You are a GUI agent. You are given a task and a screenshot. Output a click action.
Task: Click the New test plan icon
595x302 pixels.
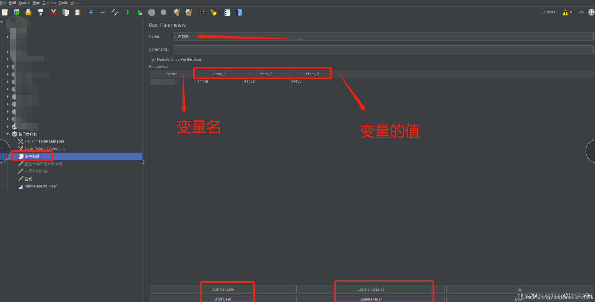5,12
